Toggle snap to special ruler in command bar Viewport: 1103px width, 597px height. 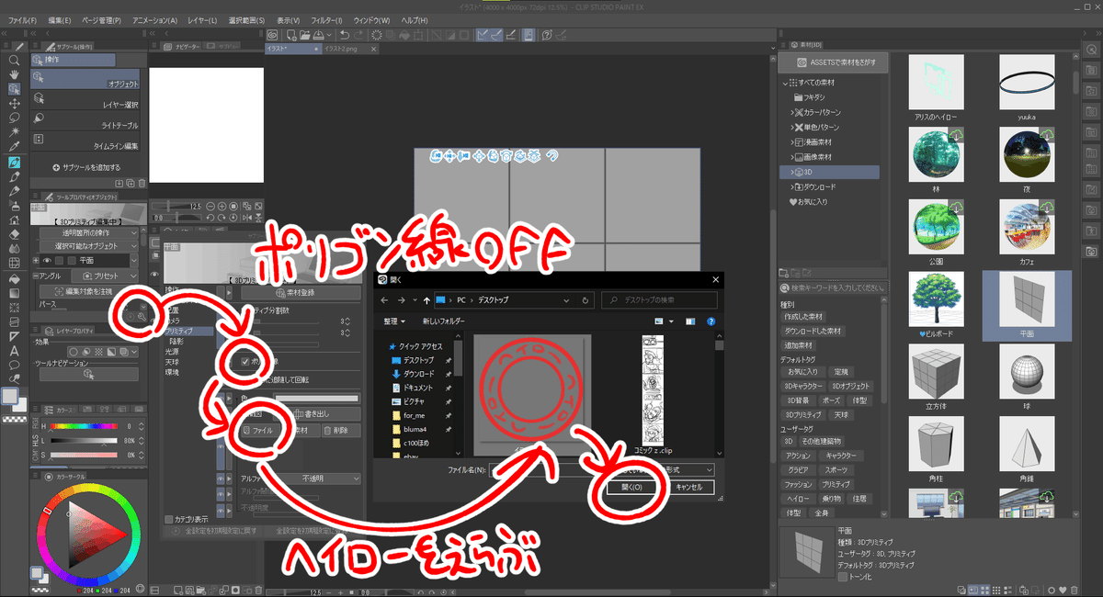498,35
